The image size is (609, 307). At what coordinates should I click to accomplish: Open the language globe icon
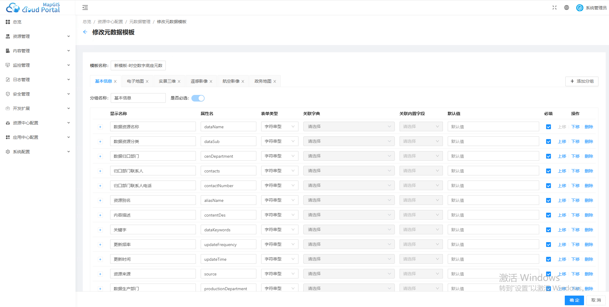pos(567,8)
